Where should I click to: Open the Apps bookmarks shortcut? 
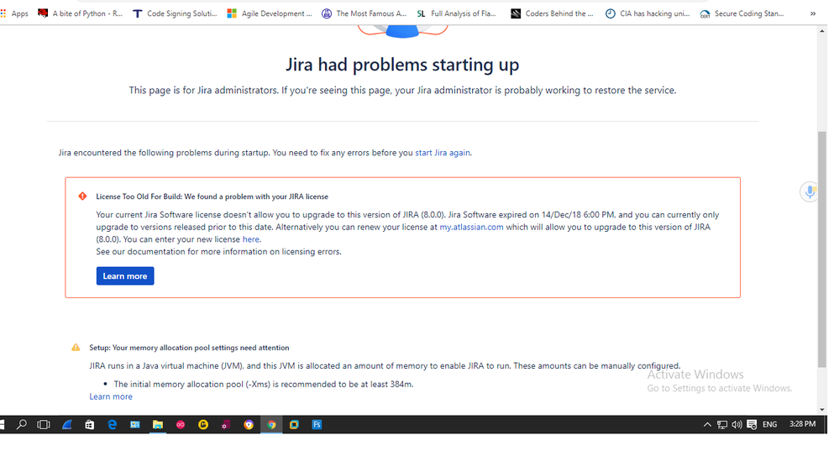coord(14,13)
